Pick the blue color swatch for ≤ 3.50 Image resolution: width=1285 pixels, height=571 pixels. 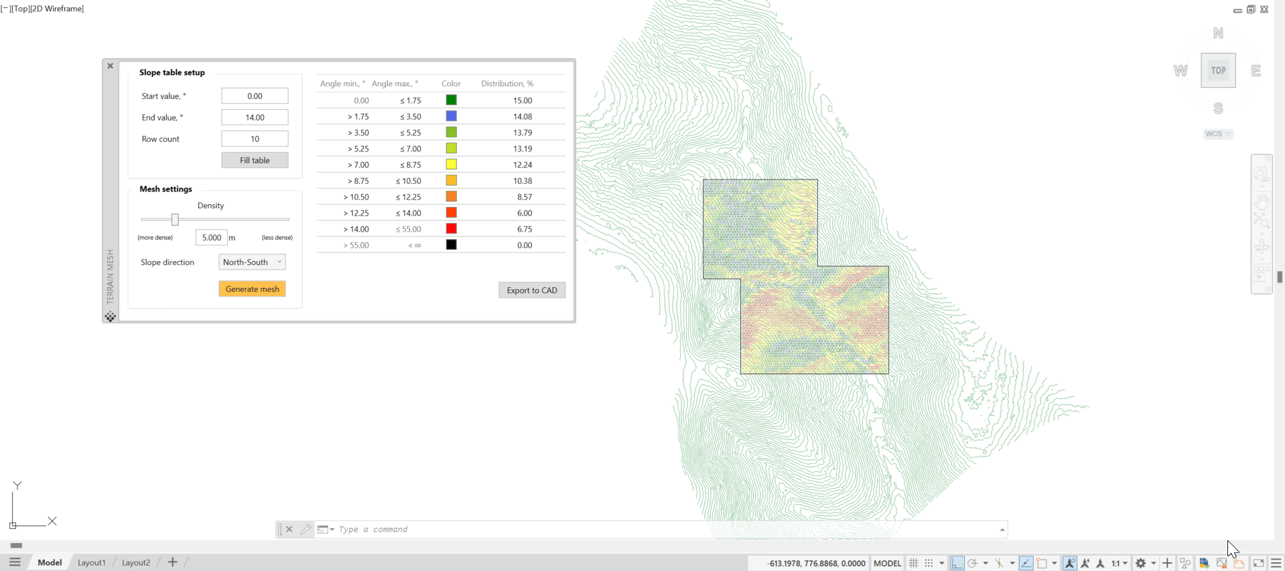[x=452, y=116]
